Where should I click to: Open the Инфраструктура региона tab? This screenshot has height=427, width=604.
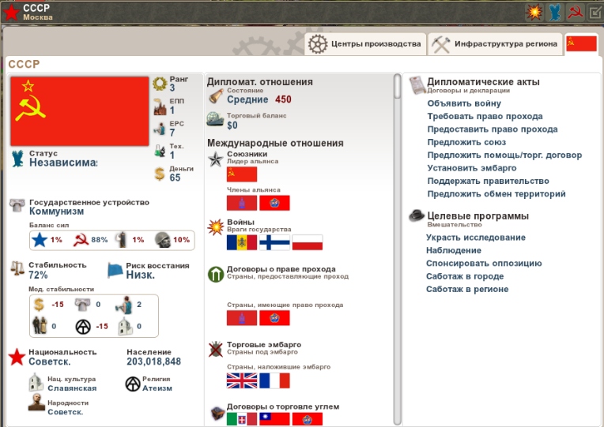[x=495, y=44]
